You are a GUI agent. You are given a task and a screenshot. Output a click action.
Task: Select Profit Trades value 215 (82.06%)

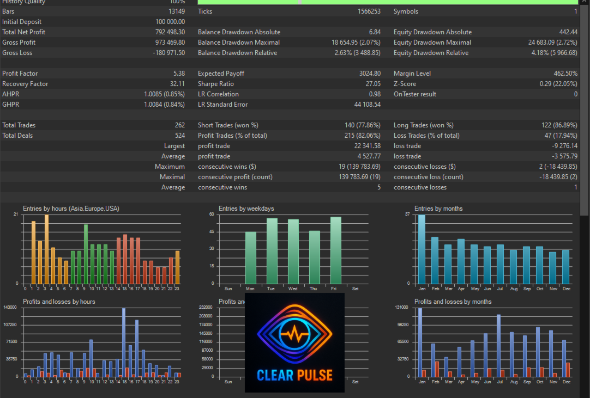pos(363,135)
